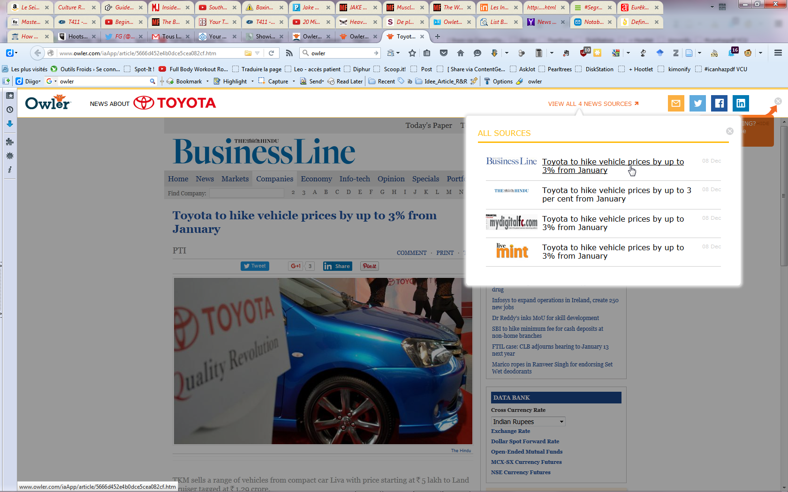
Task: Click the mydigitalfc.com source logo
Action: coord(511,222)
